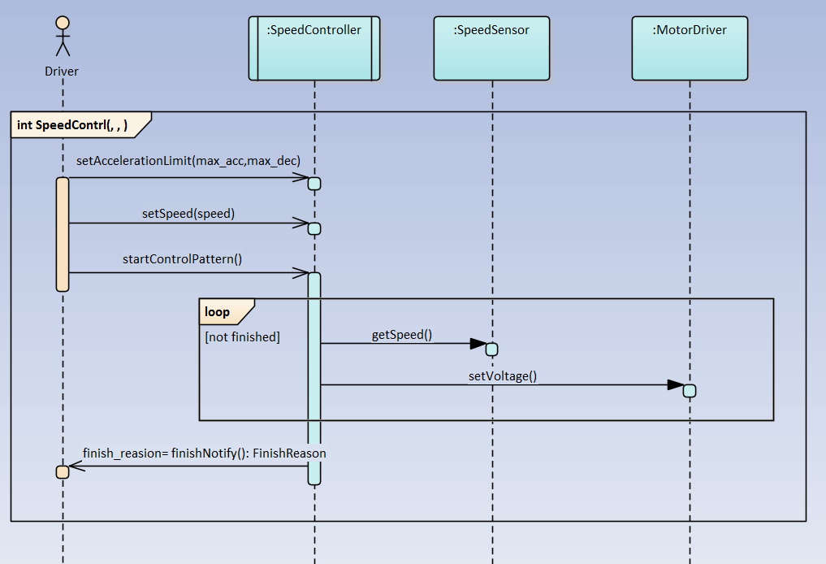Click the :SpeedController lifeline header box
This screenshot has width=826, height=564.
pos(314,47)
